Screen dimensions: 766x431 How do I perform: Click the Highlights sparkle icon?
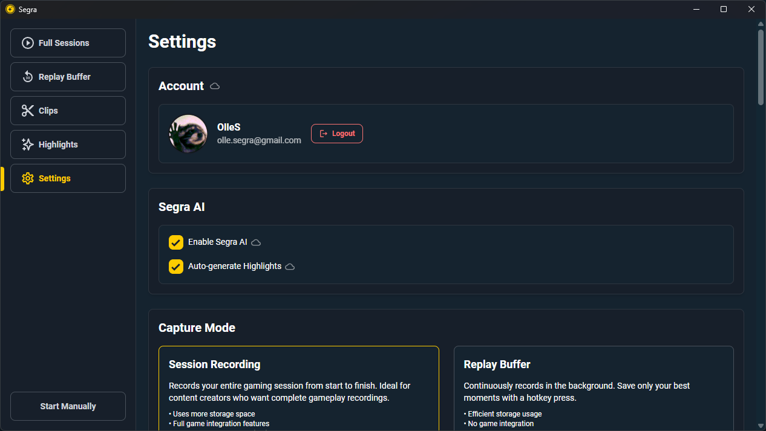(28, 144)
